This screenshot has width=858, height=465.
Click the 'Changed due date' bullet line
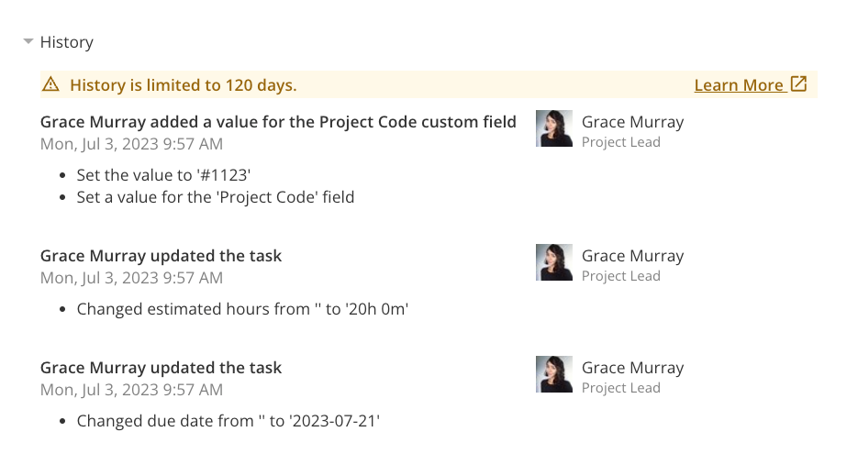pos(228,421)
